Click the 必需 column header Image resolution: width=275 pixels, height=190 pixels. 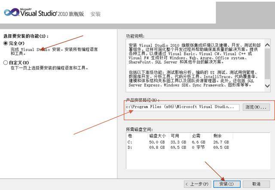coord(196,136)
